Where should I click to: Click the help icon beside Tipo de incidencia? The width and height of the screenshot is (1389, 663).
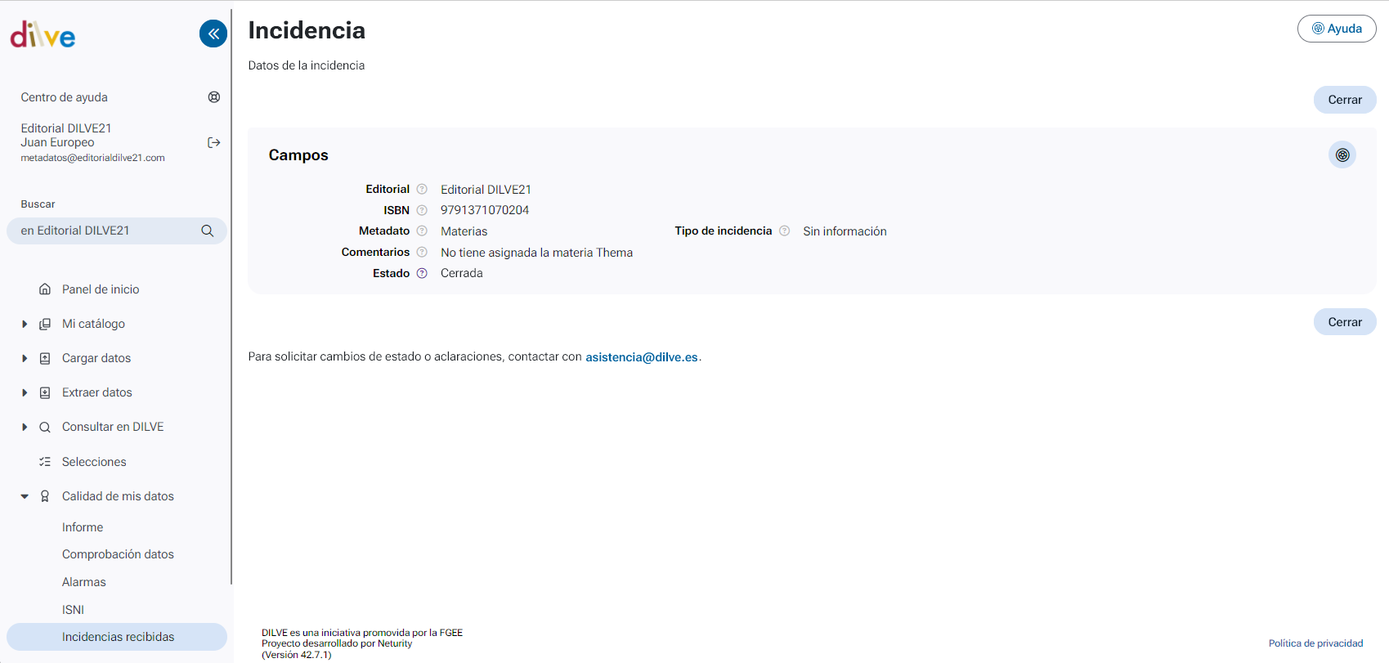tap(784, 231)
